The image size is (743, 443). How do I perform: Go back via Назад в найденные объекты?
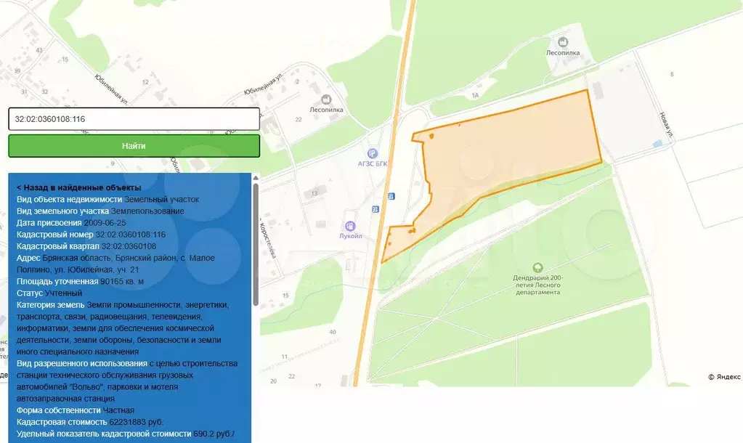pyautogui.click(x=78, y=187)
